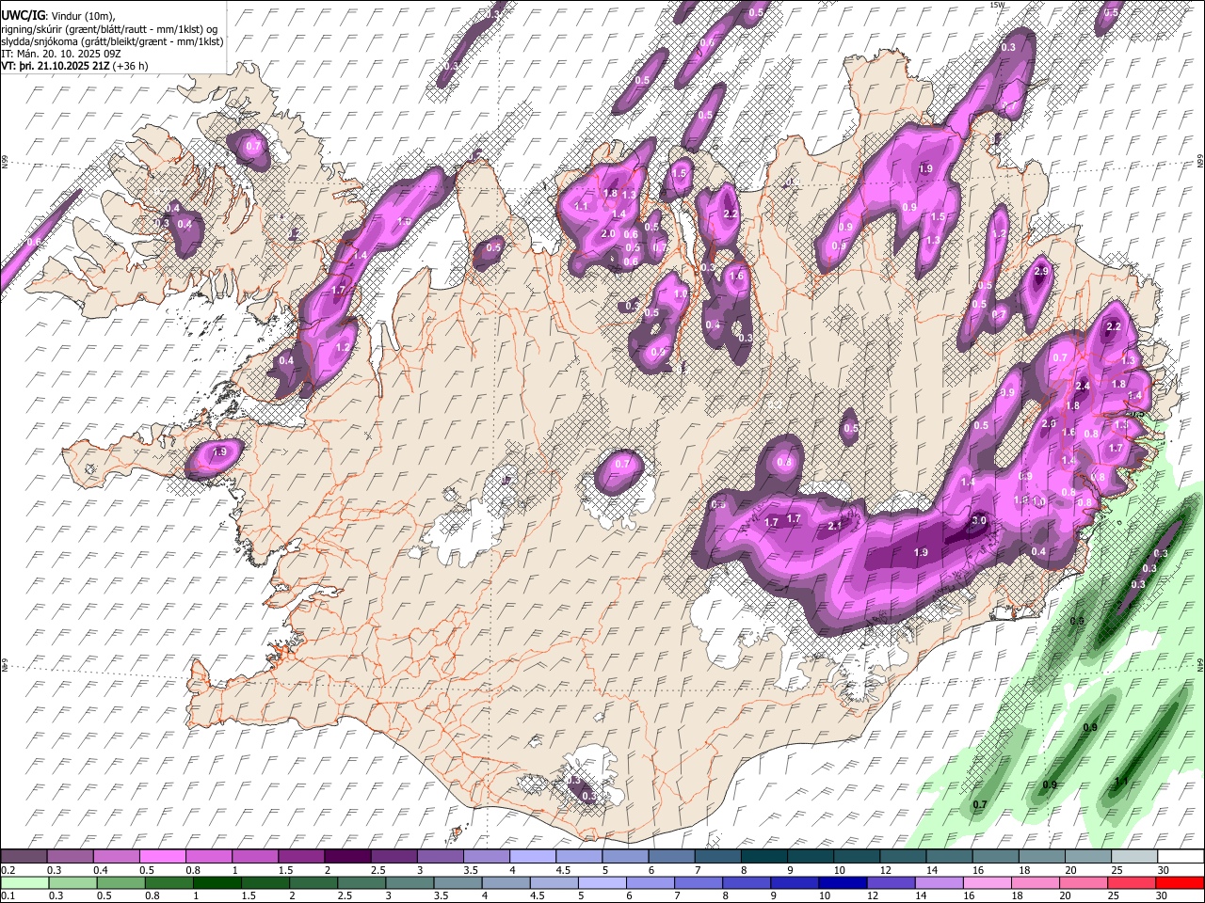Select the upper legend swatch starting at 20
Image resolution: width=1205 pixels, height=903 pixels.
pyautogui.click(x=1088, y=856)
